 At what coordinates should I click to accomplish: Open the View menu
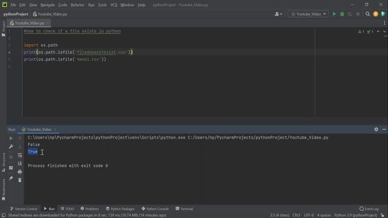click(x=33, y=5)
